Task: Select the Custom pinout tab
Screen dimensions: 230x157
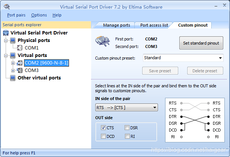Action: click(193, 25)
